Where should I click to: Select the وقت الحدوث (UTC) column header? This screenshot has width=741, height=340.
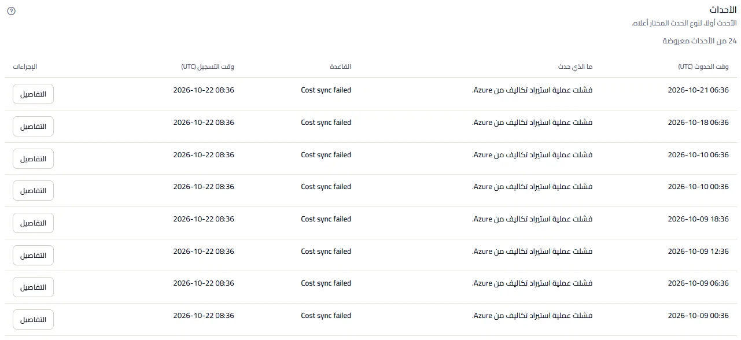(703, 67)
